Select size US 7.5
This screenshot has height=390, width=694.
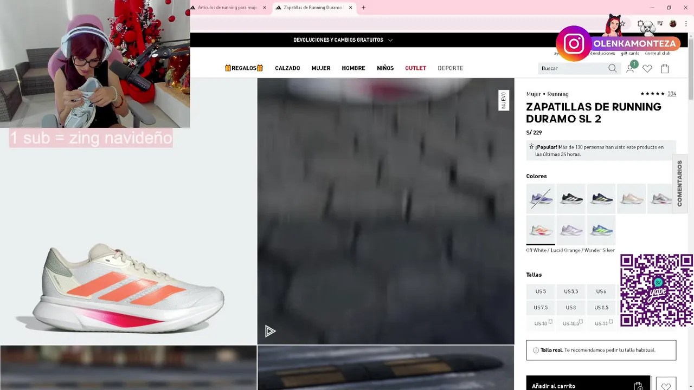(x=541, y=307)
